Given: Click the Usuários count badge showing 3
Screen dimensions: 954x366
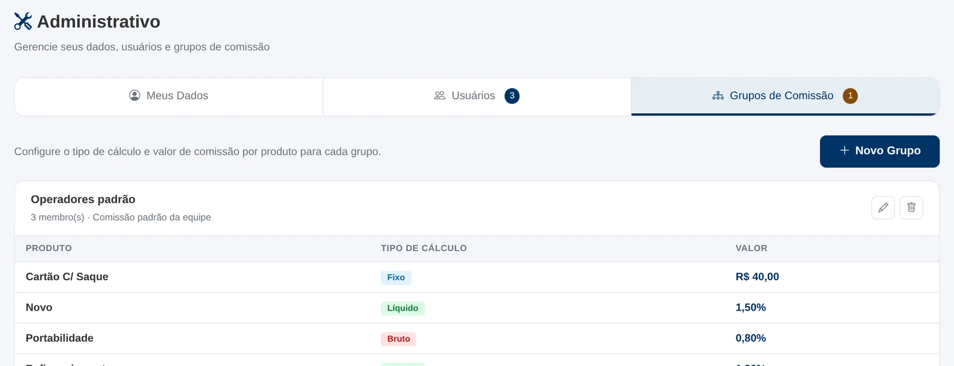Looking at the screenshot, I should tap(512, 96).
